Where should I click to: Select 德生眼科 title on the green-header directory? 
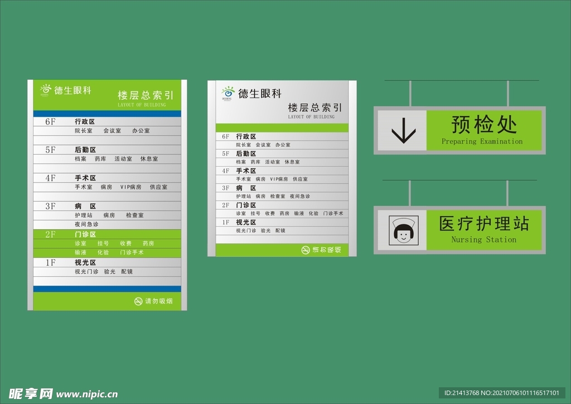[73, 90]
